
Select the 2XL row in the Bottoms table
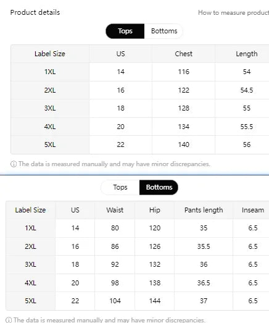138,246
